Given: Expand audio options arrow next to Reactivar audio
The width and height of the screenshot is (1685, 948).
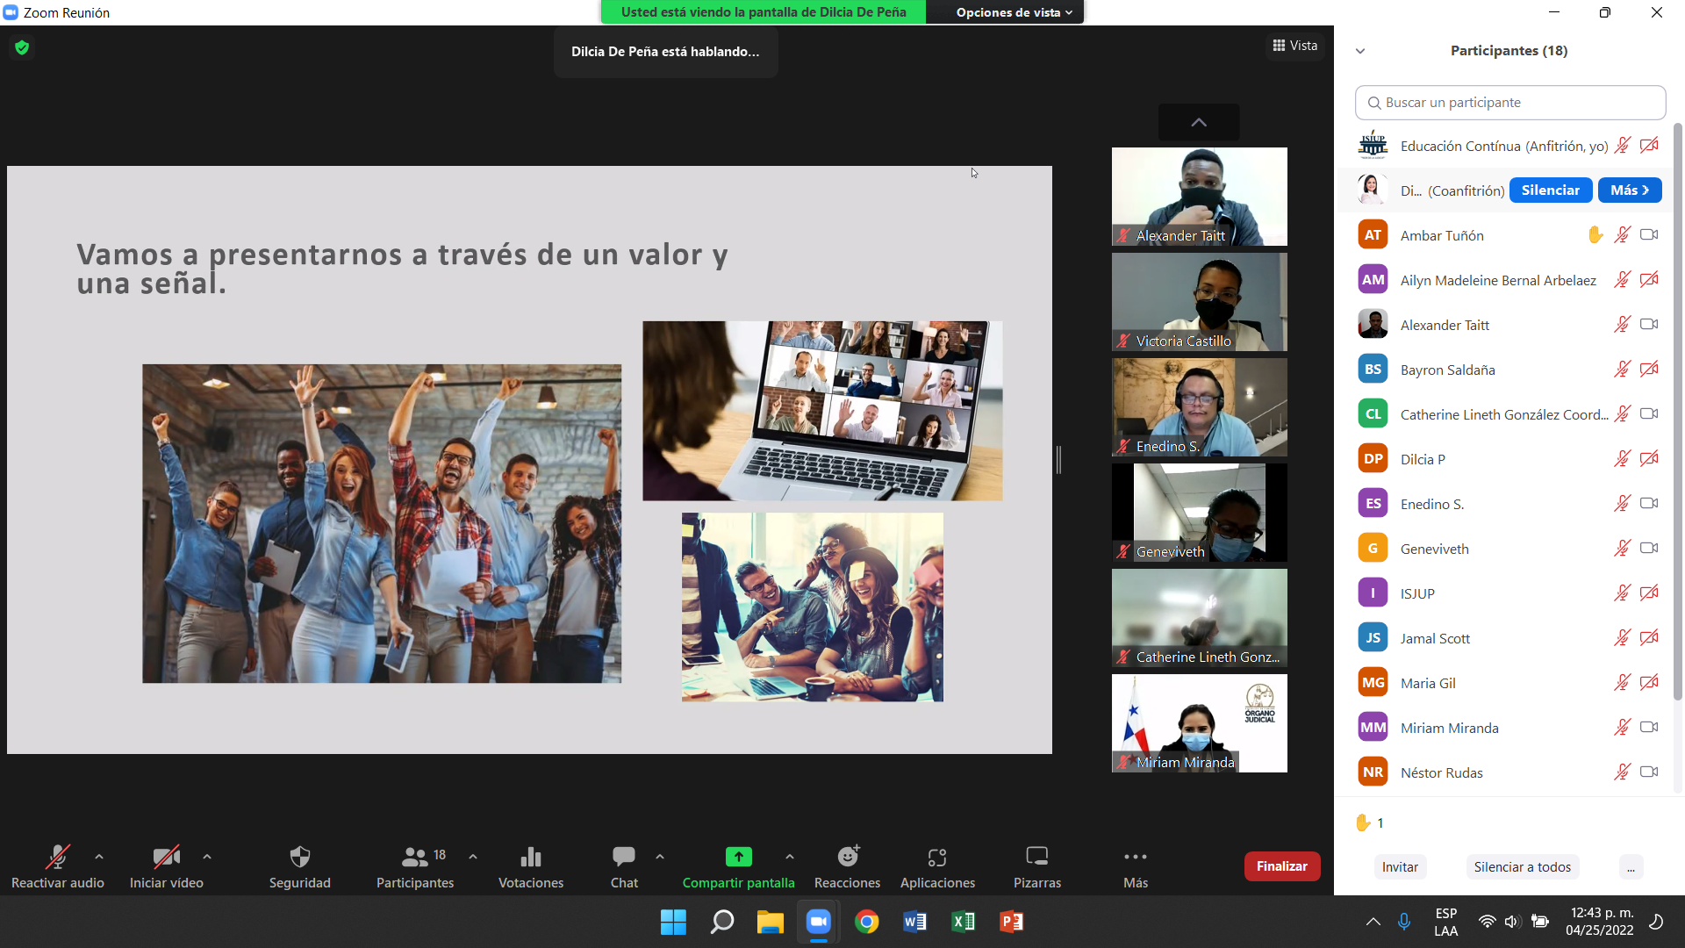Looking at the screenshot, I should 99,857.
